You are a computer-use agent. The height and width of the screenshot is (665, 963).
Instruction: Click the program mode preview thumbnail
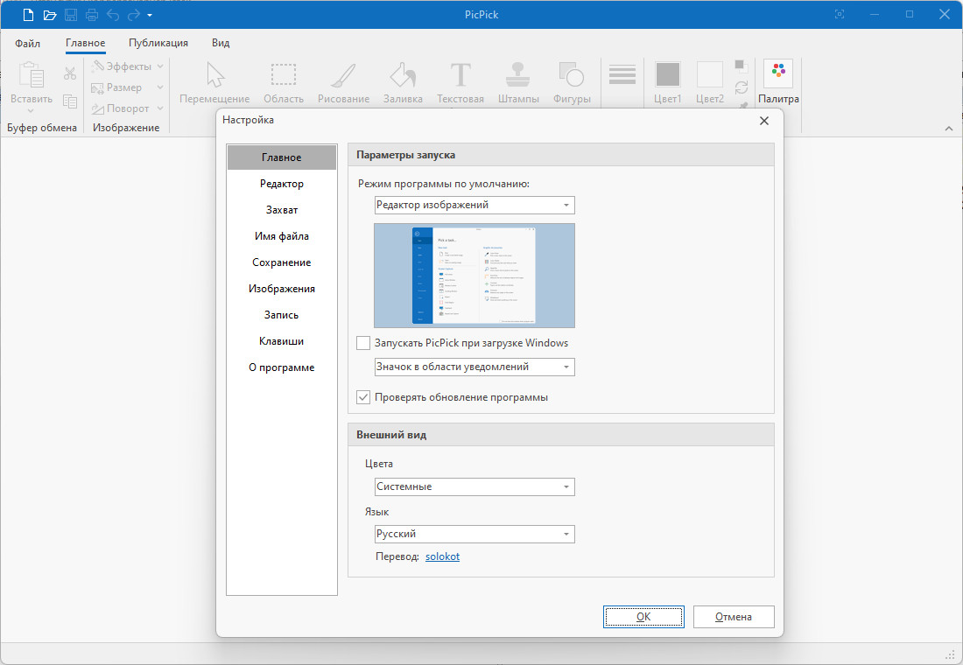[474, 276]
